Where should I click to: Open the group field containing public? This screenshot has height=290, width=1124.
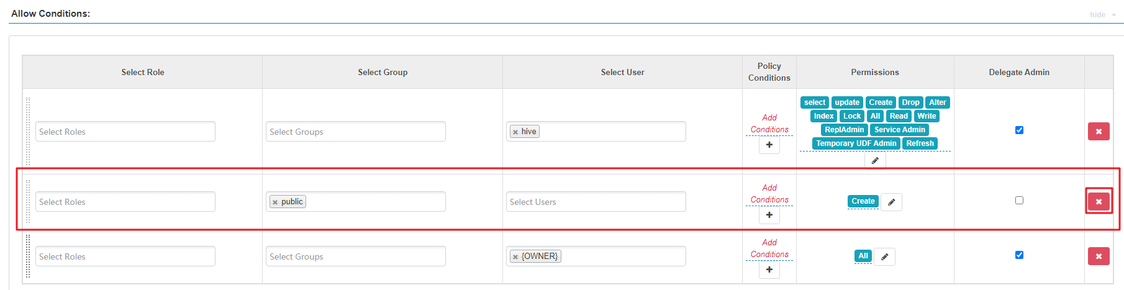coord(356,202)
